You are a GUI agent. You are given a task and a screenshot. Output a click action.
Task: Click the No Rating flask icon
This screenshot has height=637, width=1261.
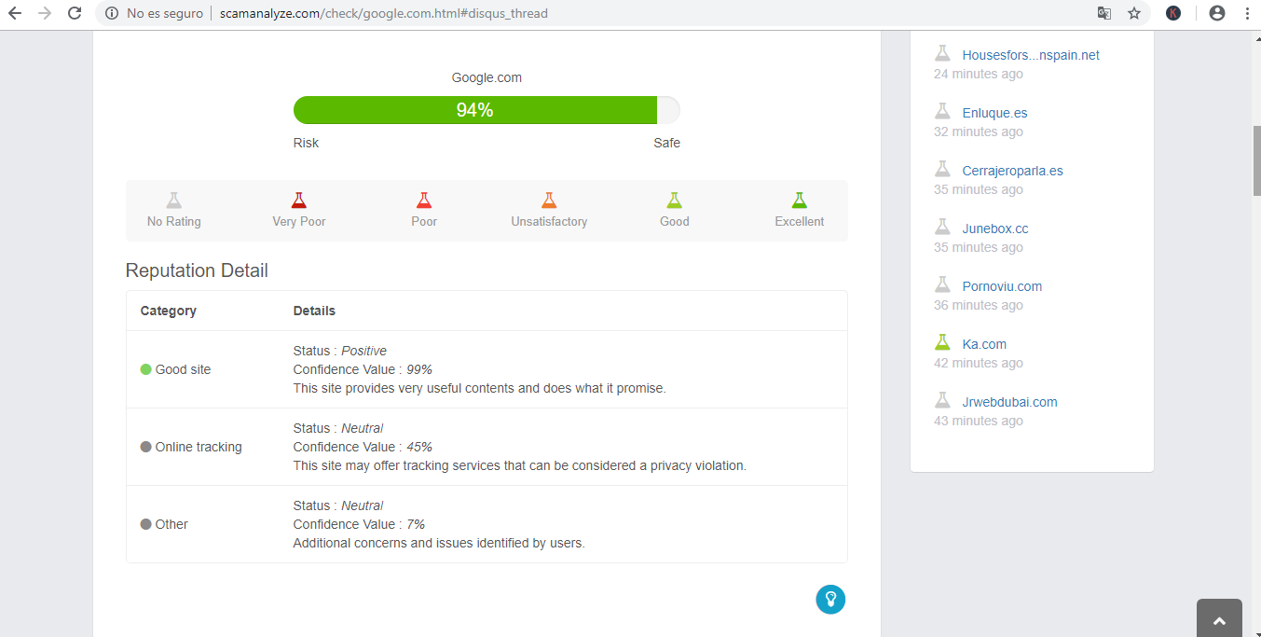click(174, 200)
